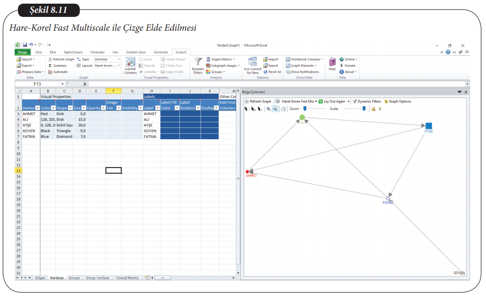
Task: Select the hand pan tool in graph pane
Action: click(x=283, y=109)
